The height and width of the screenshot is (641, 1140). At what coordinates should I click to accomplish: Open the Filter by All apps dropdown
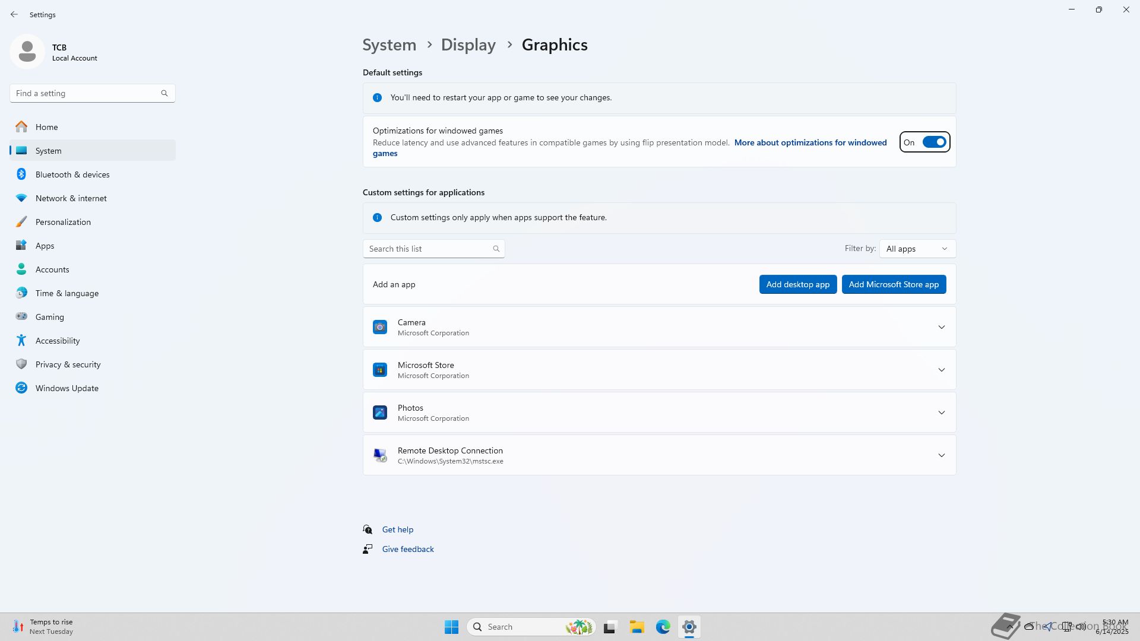point(917,249)
